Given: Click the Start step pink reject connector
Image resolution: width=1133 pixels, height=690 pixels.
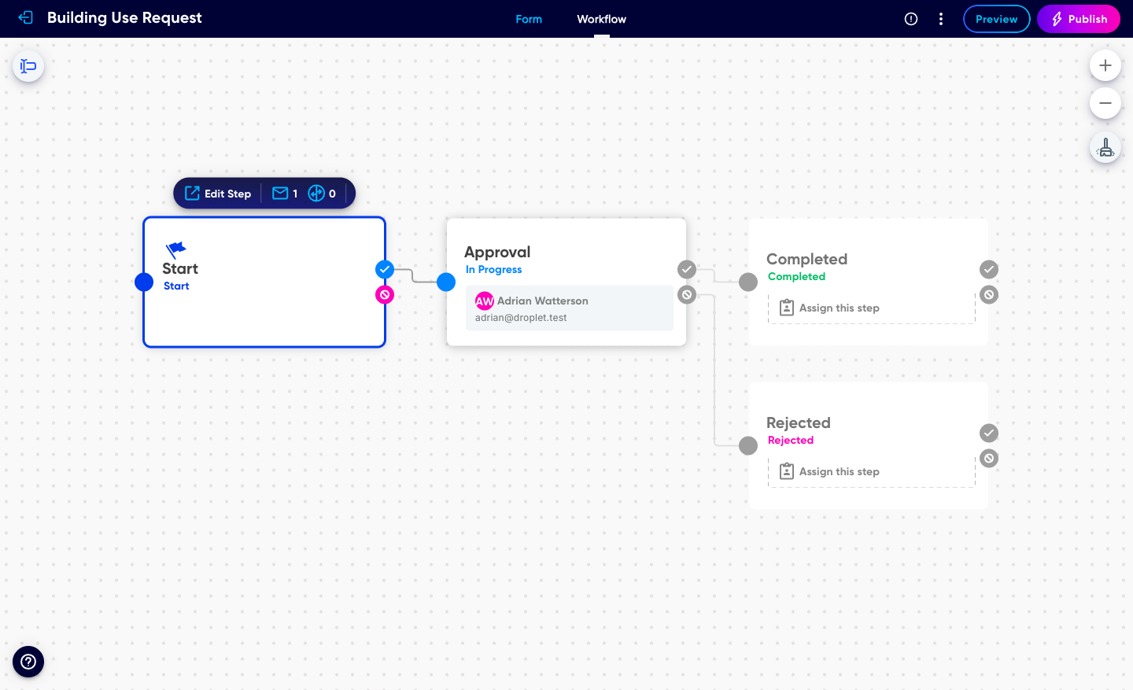Looking at the screenshot, I should (x=385, y=295).
